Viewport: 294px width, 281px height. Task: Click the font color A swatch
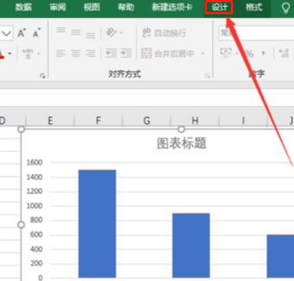[x=2, y=53]
